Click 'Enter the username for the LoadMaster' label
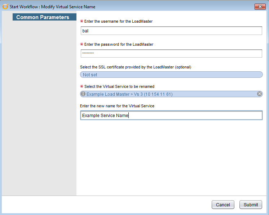Viewport: 269px width, 215px height. coord(118,21)
